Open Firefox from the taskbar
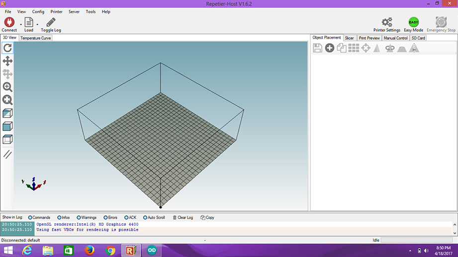This screenshot has height=257, width=458. click(x=90, y=250)
